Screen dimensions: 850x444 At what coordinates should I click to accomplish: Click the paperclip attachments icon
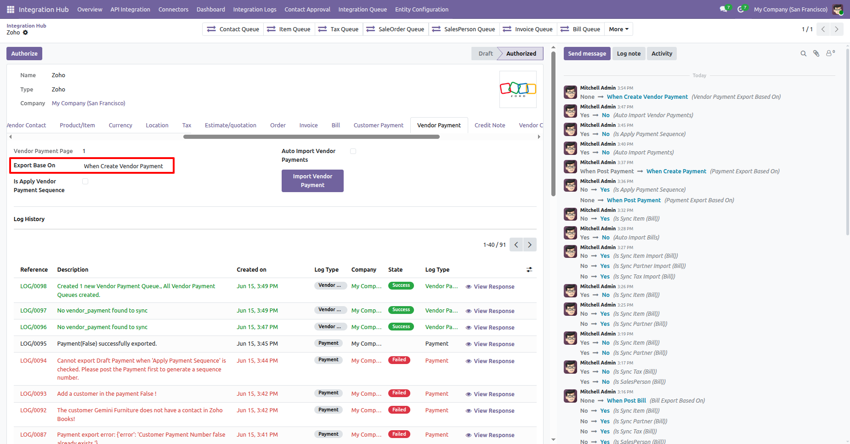tap(816, 54)
